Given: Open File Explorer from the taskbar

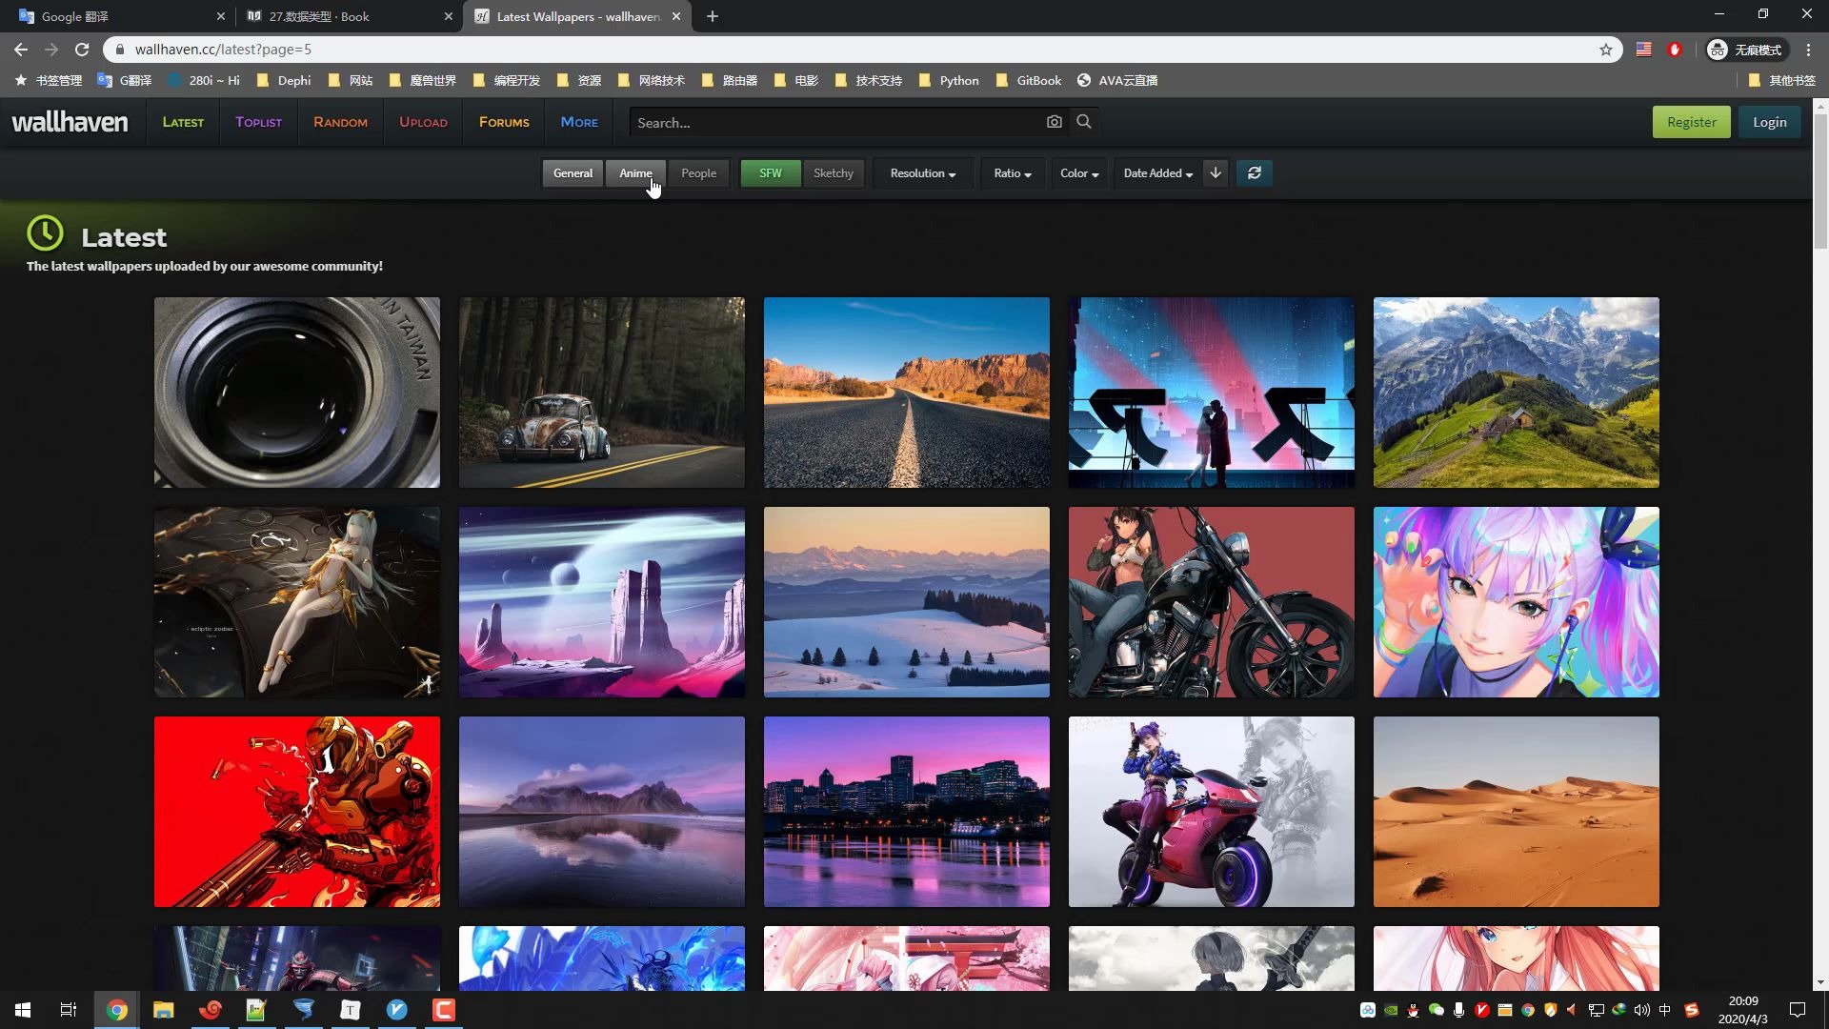Looking at the screenshot, I should point(164,1010).
